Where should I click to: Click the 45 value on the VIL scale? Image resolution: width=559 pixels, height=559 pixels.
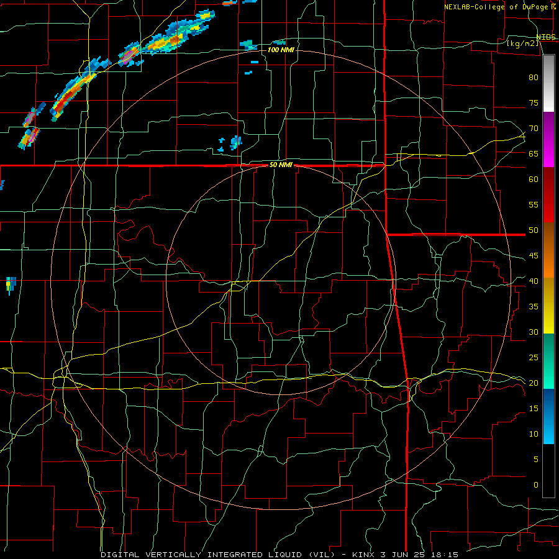point(534,256)
